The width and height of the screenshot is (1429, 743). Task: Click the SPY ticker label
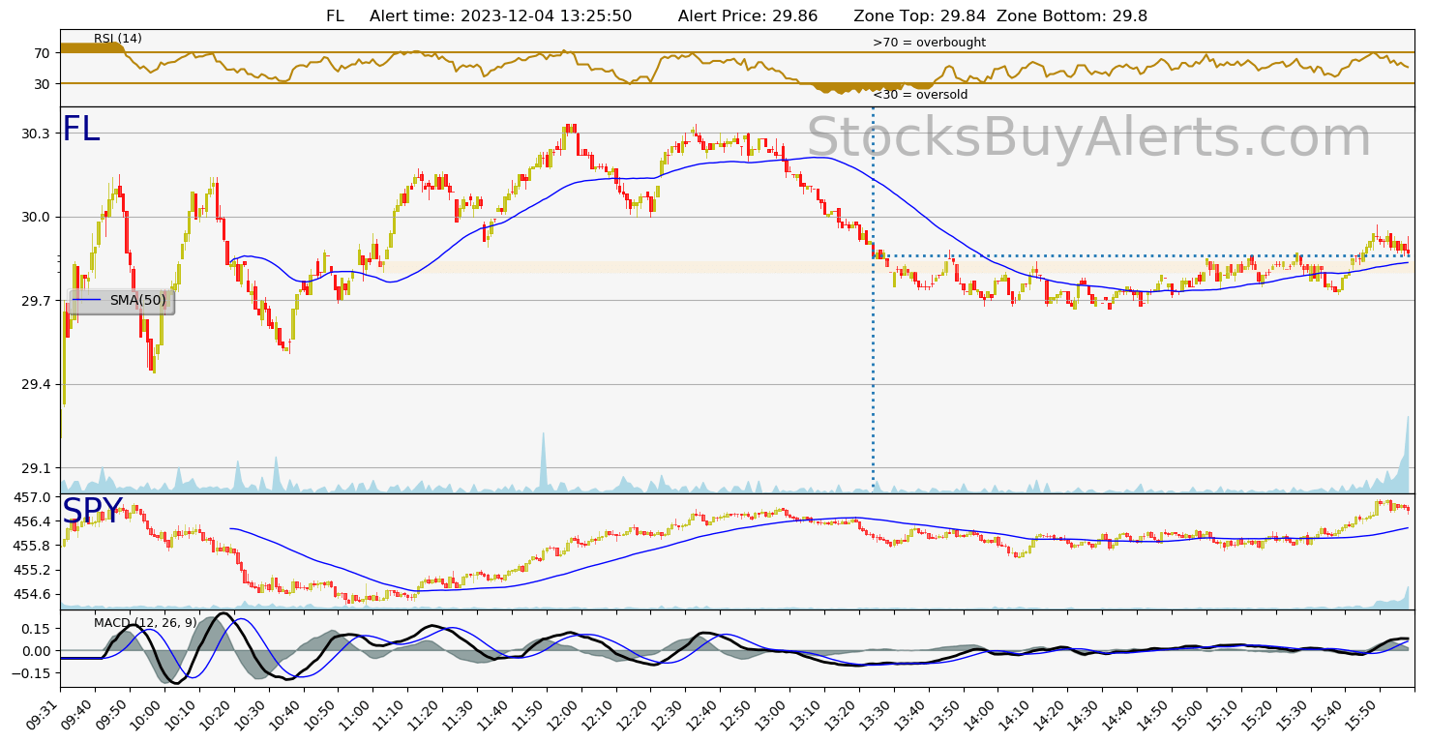click(92, 512)
